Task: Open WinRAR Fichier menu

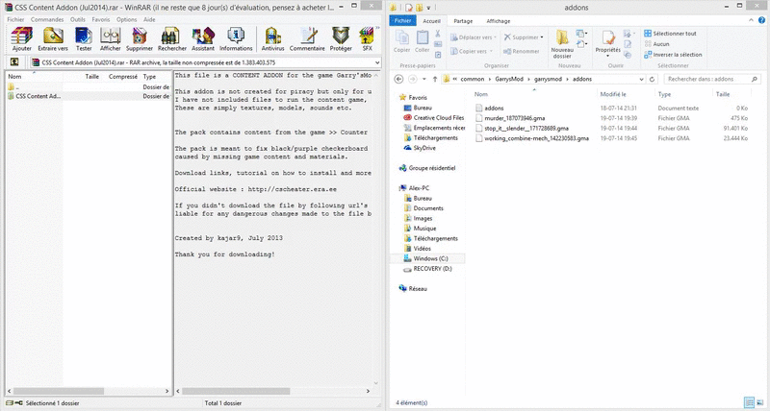Action: point(15,19)
